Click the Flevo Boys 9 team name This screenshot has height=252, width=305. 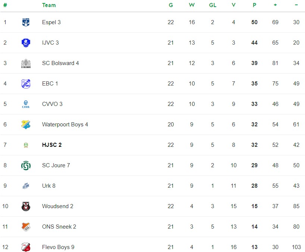(58, 247)
